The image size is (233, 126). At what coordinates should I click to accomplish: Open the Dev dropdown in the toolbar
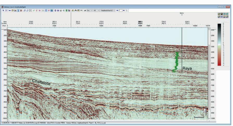90,10
